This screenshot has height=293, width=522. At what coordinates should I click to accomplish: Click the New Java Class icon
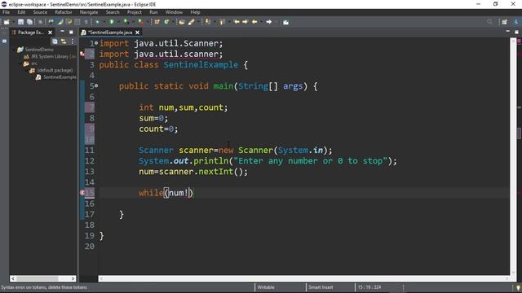pos(166,22)
